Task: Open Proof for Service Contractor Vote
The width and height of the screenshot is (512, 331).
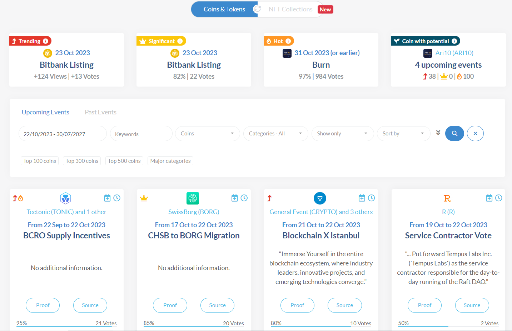Action: coord(424,305)
